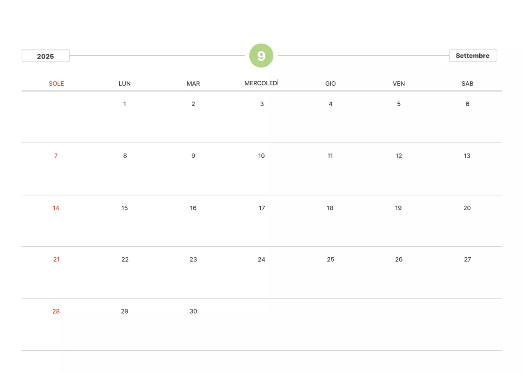Screen dimensions: 523x374
Task: Click the Settembre month label box
Action: click(473, 56)
